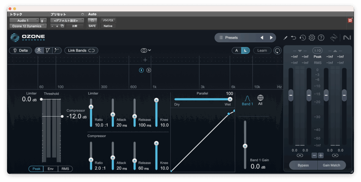Select the Band 1 curve icon

247,98
